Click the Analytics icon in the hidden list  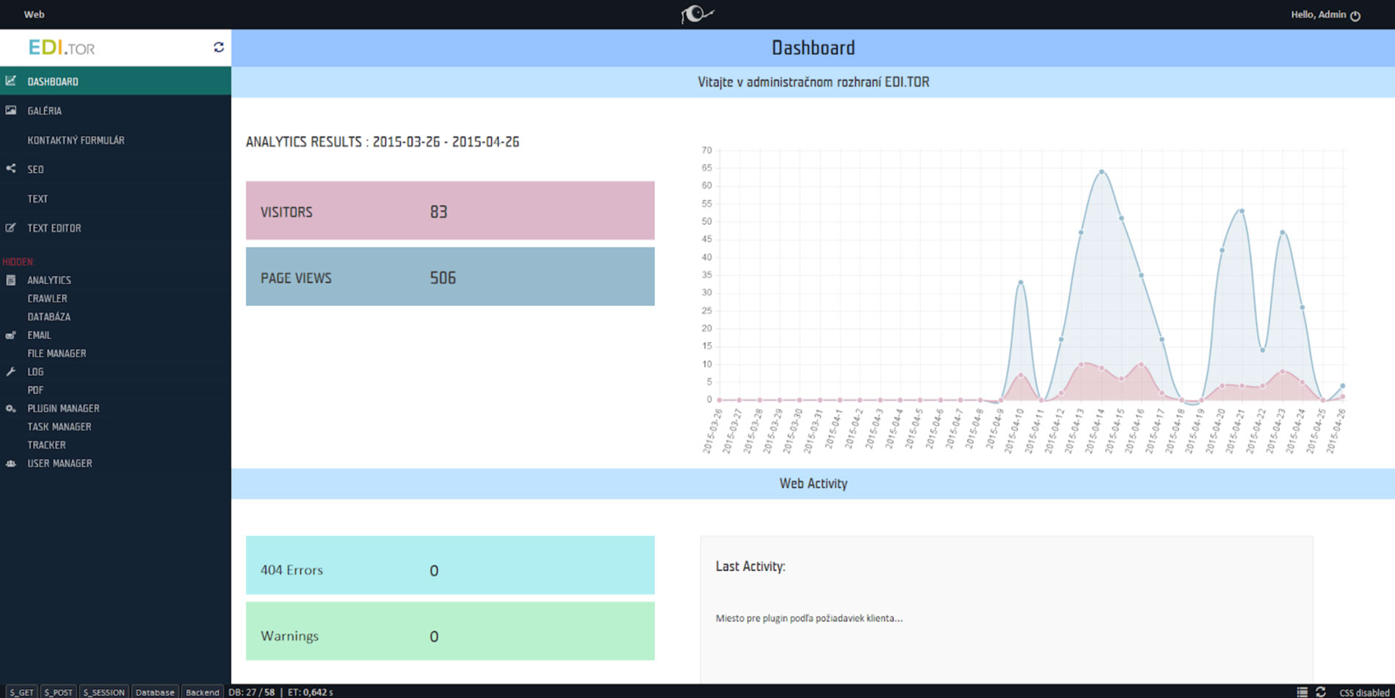11,280
